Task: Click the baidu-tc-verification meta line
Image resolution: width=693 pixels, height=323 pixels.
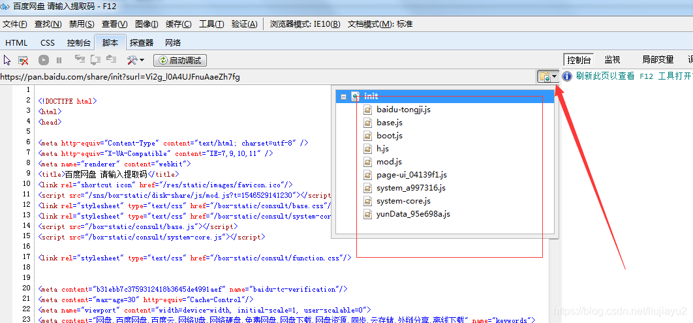Action: pyautogui.click(x=192, y=290)
